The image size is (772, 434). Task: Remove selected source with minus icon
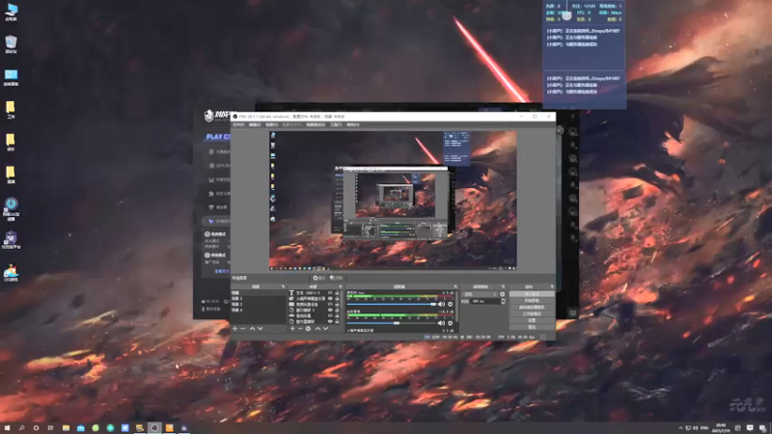coord(300,328)
